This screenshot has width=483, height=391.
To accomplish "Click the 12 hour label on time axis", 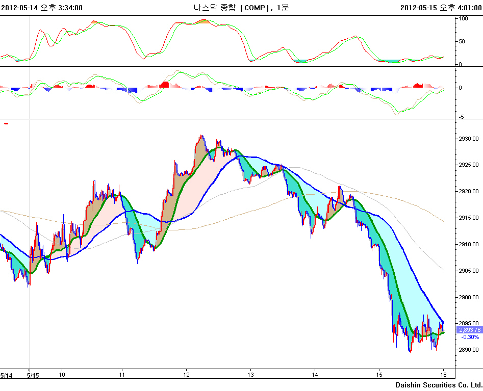I will [x=186, y=374].
